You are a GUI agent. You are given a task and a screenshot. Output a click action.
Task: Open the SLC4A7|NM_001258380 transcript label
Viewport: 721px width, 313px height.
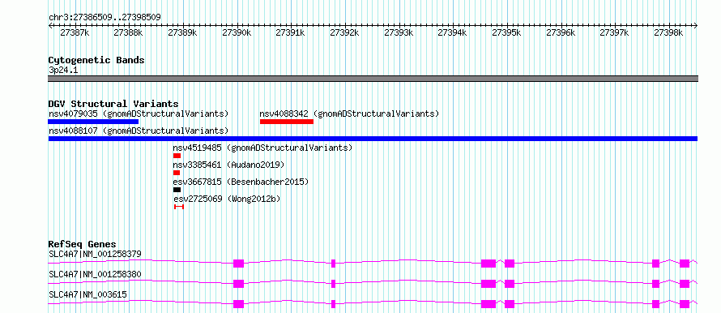[95, 274]
